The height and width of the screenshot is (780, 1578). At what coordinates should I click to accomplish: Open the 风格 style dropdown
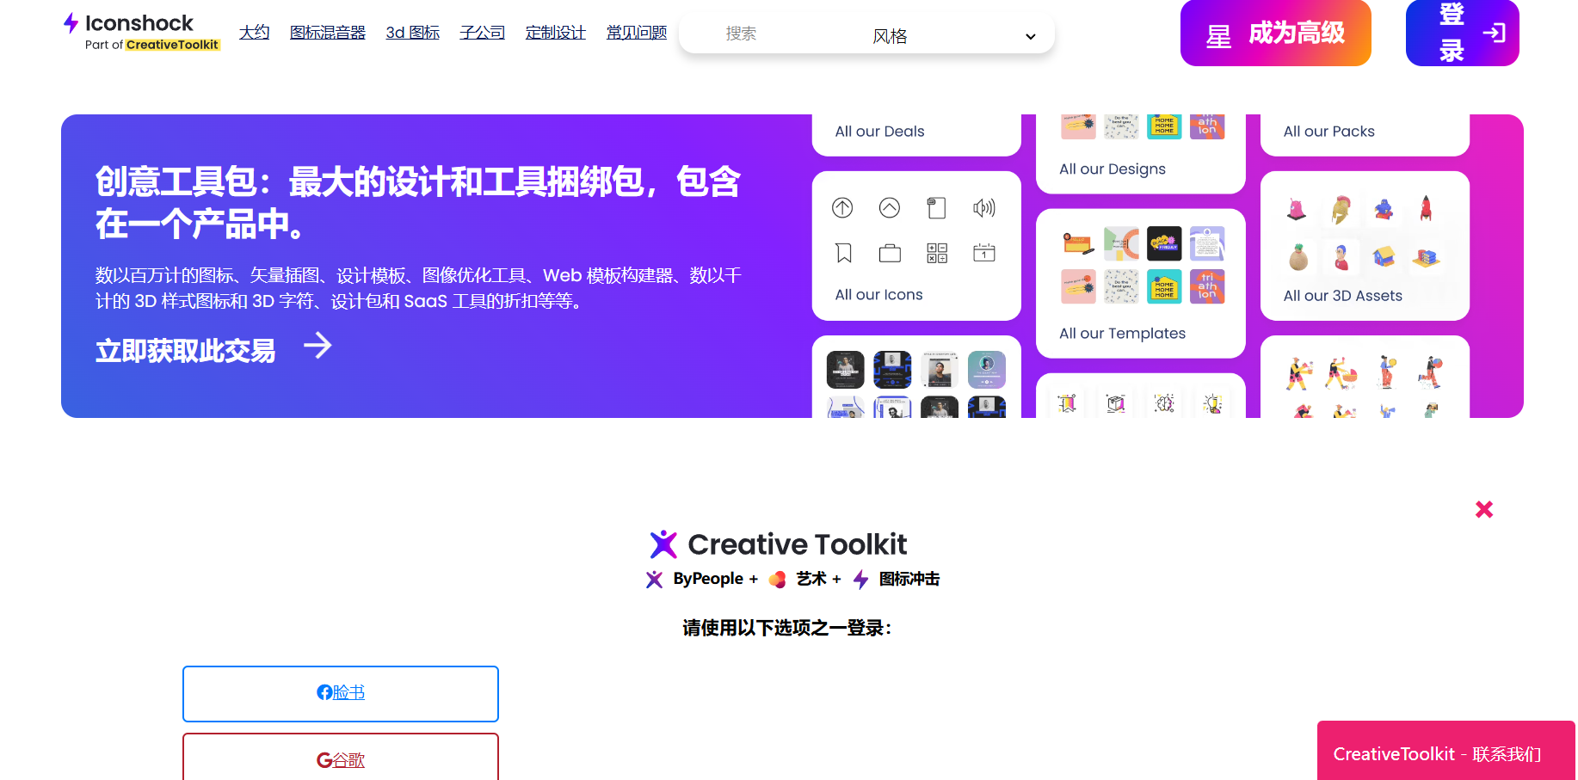pyautogui.click(x=953, y=36)
